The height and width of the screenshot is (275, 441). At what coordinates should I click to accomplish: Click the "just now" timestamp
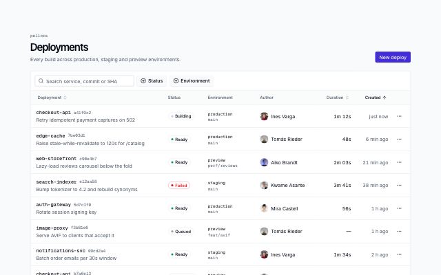tap(378, 116)
